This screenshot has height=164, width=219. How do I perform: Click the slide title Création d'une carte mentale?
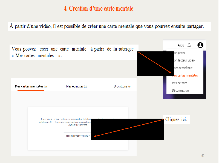click(99, 8)
